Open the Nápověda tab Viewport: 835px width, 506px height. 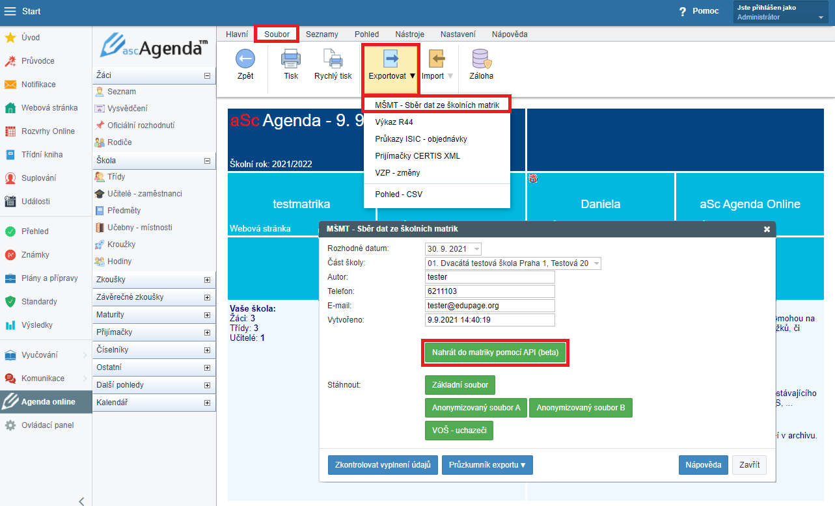click(510, 34)
